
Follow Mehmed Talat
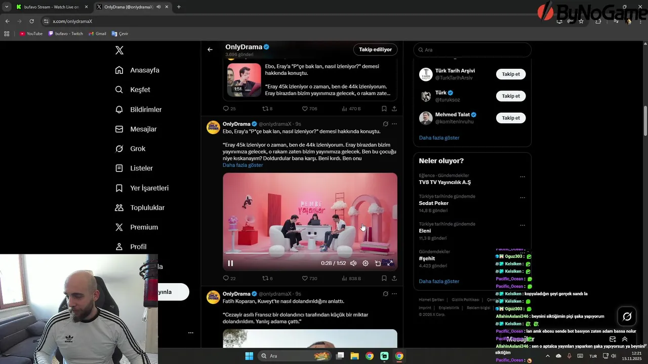511,118
